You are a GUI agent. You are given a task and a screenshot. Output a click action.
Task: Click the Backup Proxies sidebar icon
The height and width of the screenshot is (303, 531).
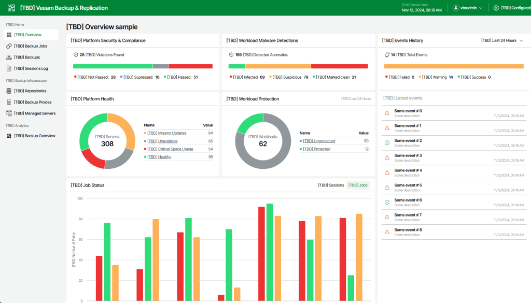point(9,102)
